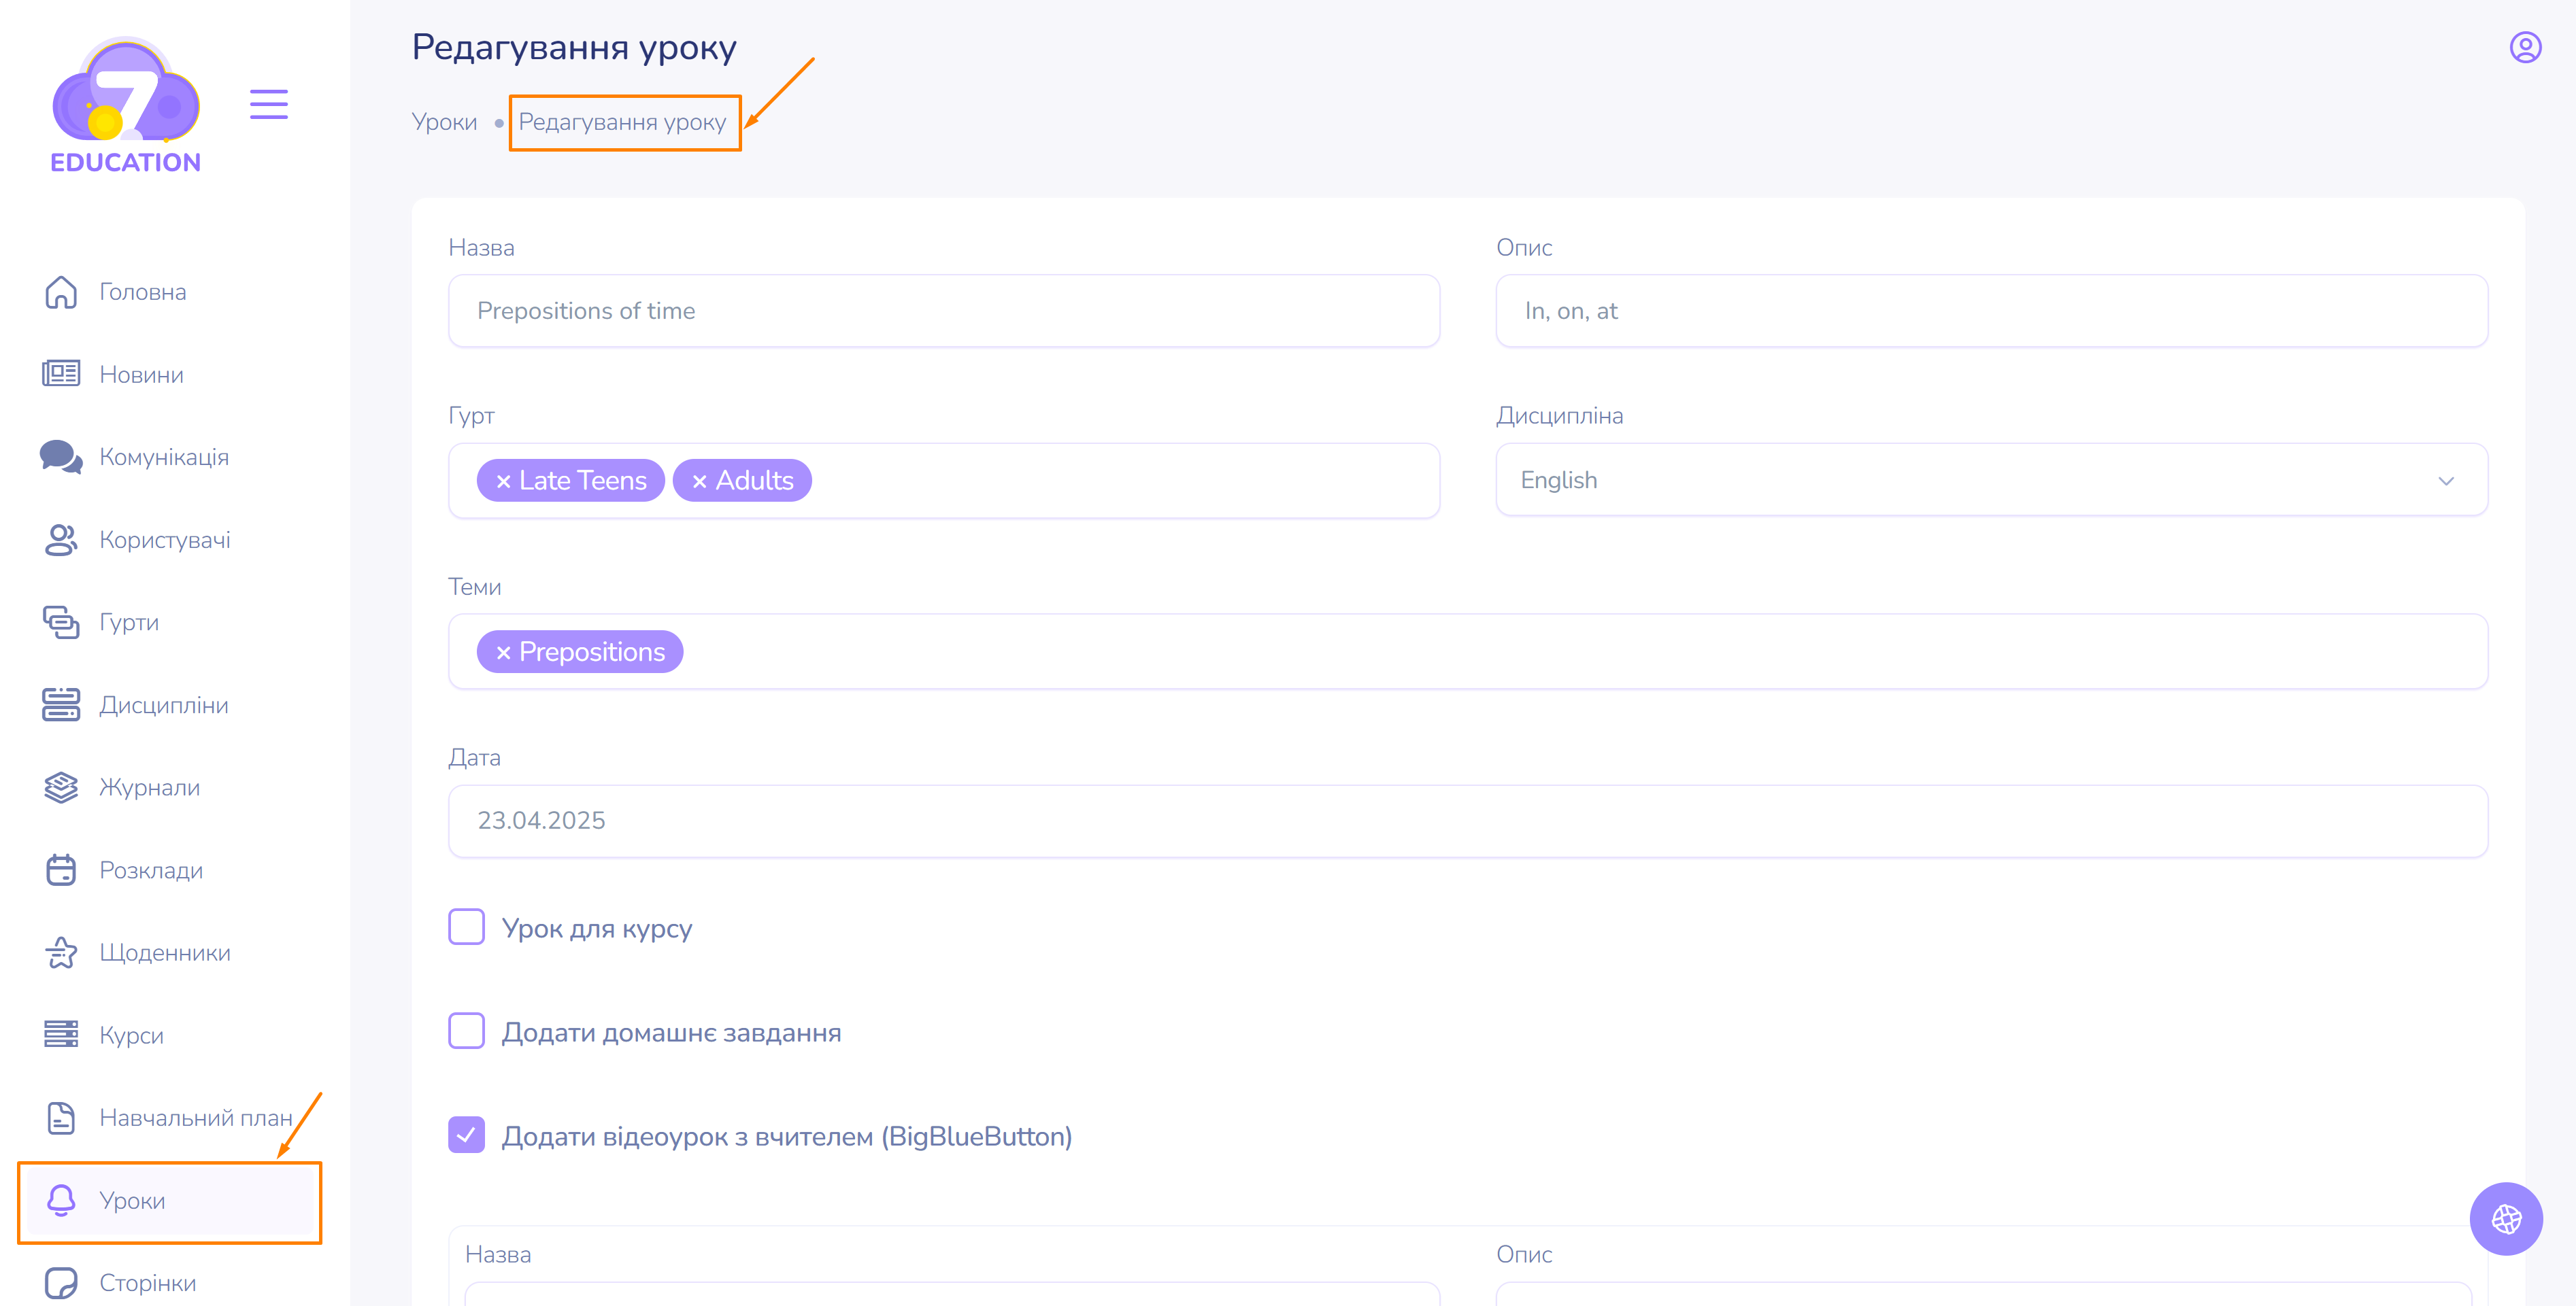Toggle the hamburger sidebar menu
Screen dimensions: 2576x1306
point(268,104)
